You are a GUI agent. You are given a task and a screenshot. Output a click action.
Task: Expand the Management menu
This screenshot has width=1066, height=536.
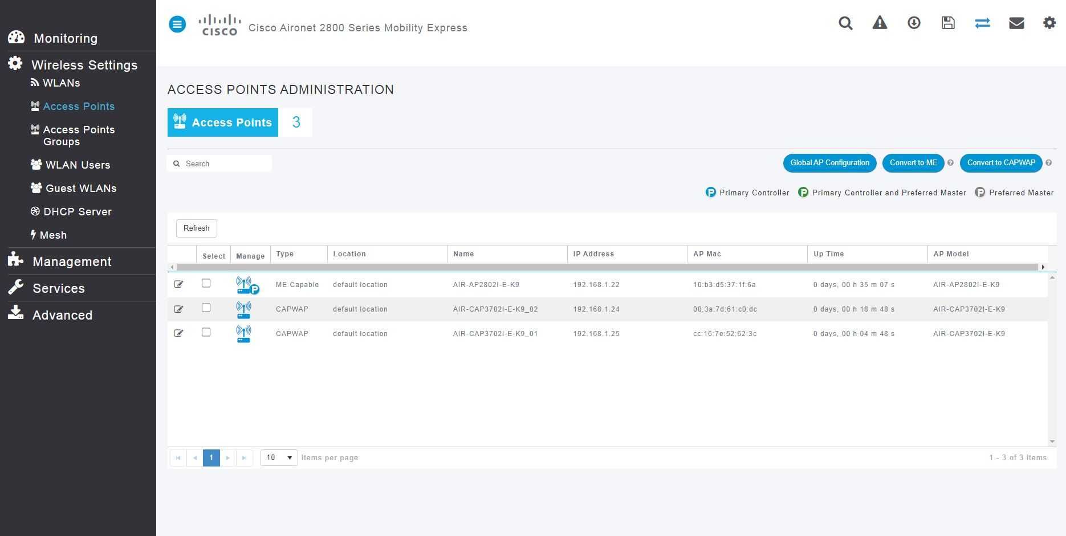(72, 261)
